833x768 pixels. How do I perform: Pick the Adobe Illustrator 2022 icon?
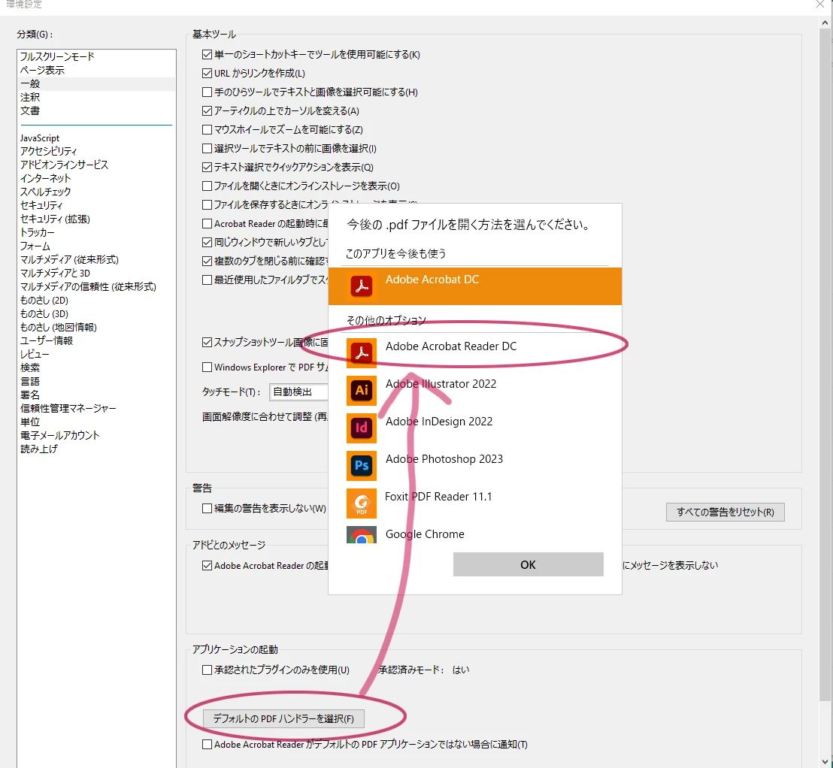point(362,390)
